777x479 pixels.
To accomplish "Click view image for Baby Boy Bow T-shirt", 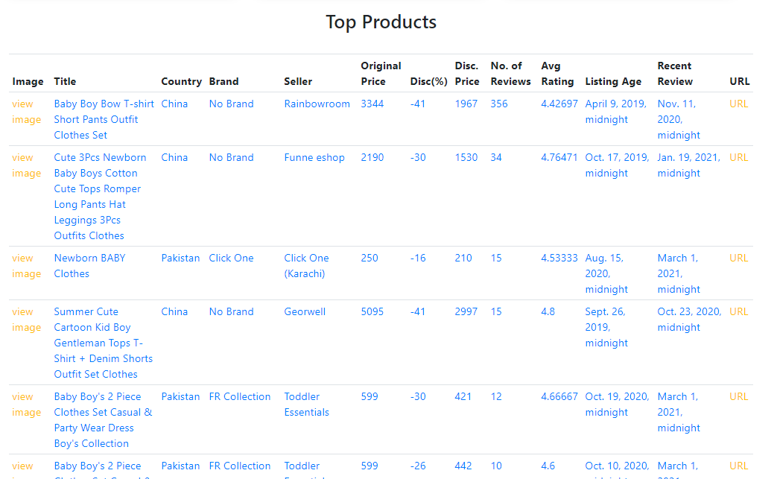I will point(26,111).
